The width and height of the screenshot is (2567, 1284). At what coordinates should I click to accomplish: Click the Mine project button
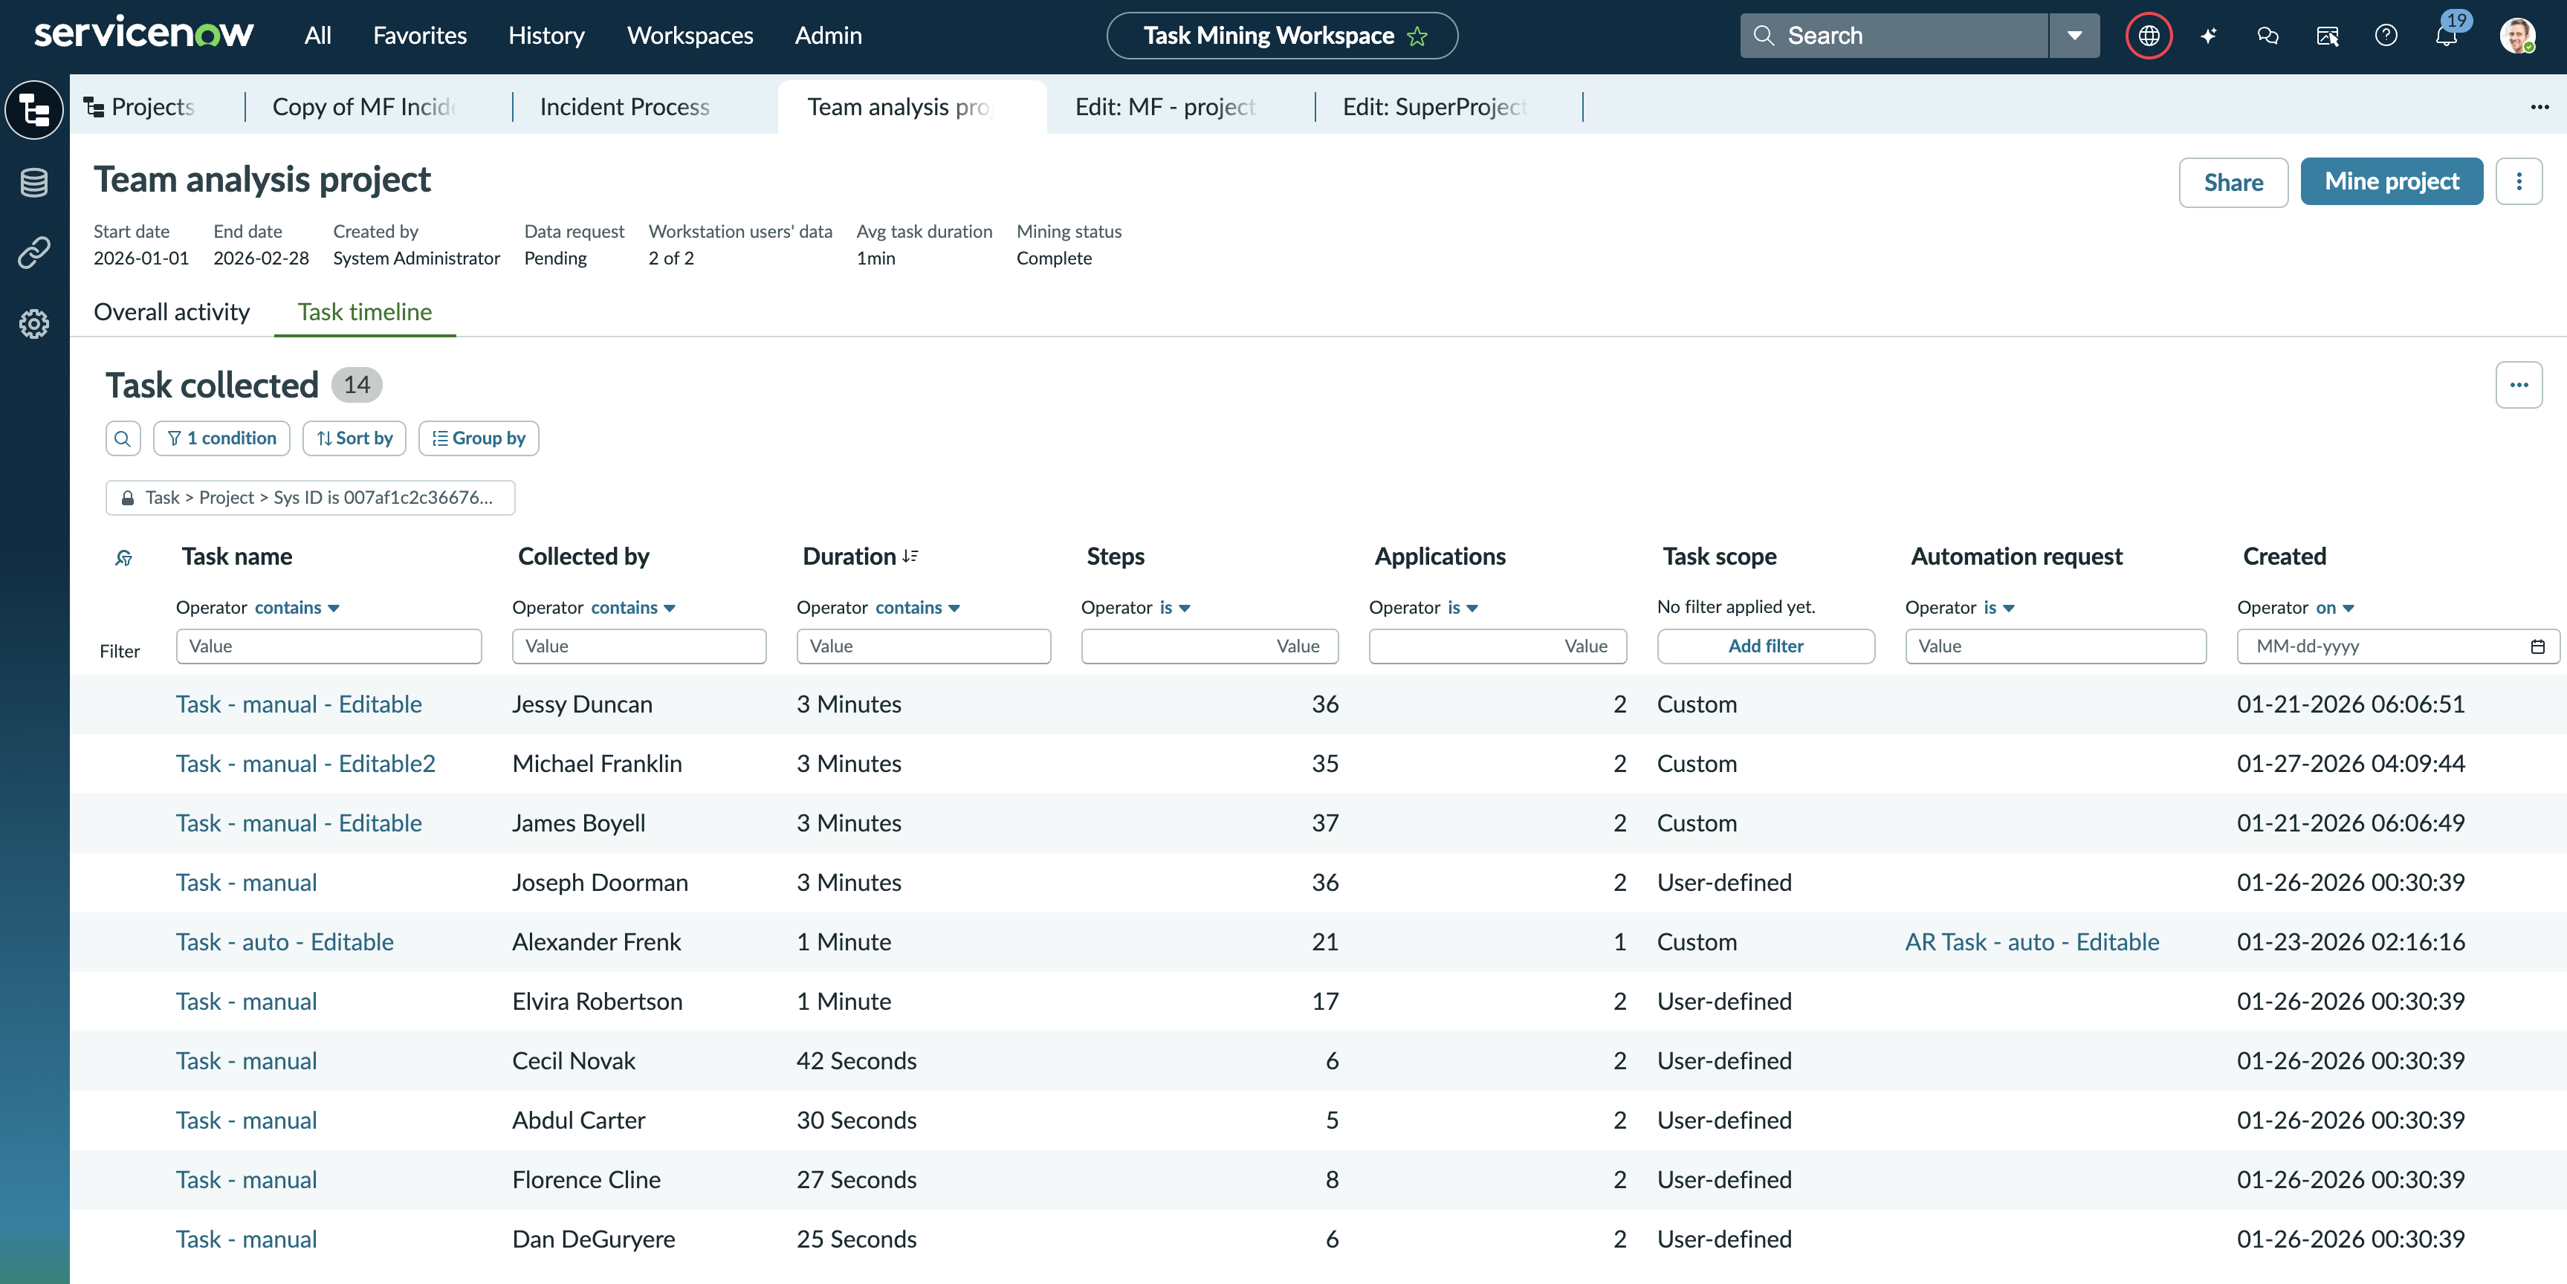click(x=2392, y=181)
